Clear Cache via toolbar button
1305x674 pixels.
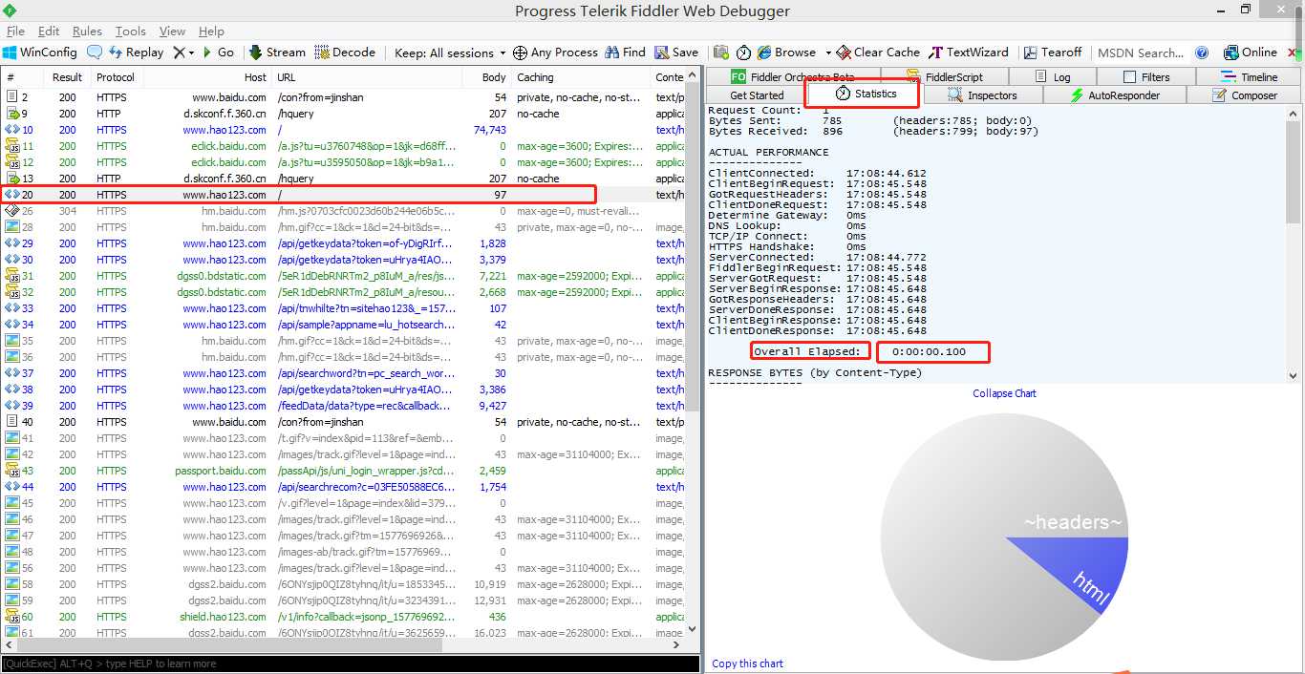(878, 53)
